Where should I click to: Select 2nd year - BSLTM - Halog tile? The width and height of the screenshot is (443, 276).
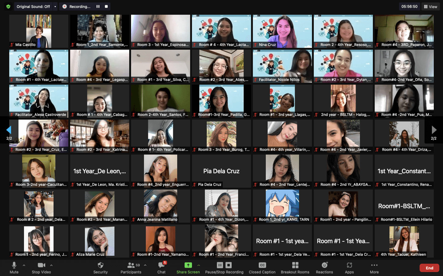click(343, 101)
